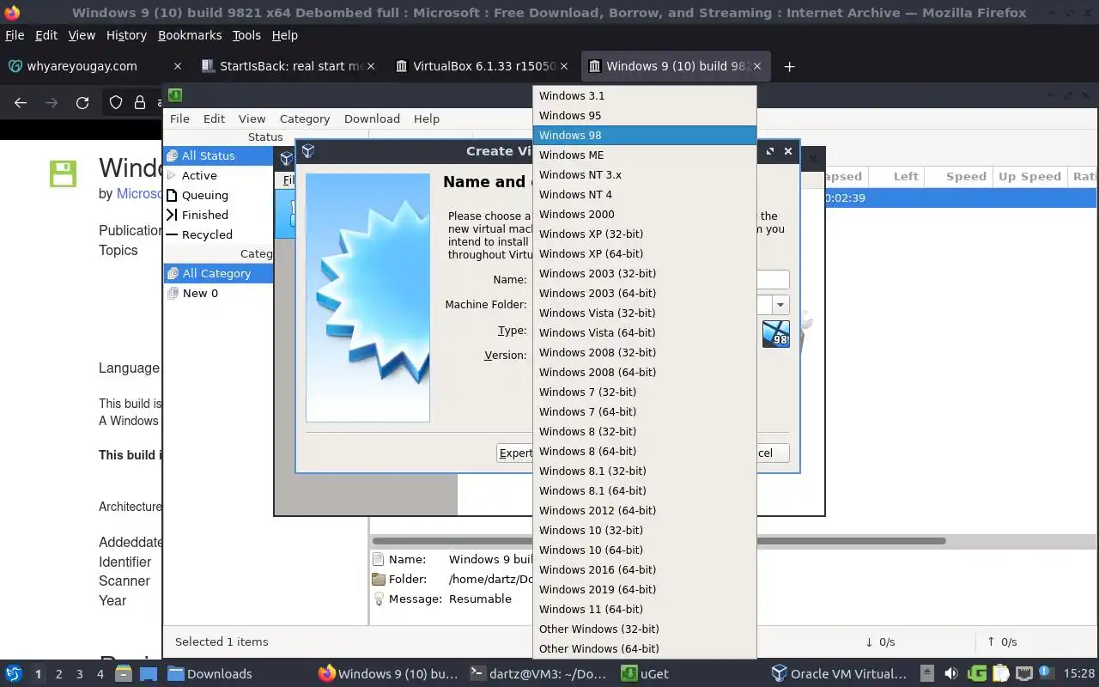Viewport: 1099px width, 687px height.
Task: Choose Windows 11 (64-bit) option
Action: pos(644,609)
